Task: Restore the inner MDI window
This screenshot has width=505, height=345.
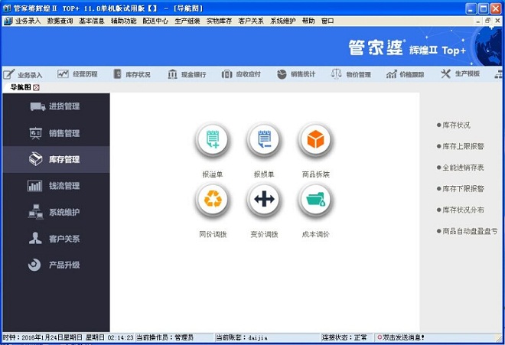Action: click(x=488, y=21)
